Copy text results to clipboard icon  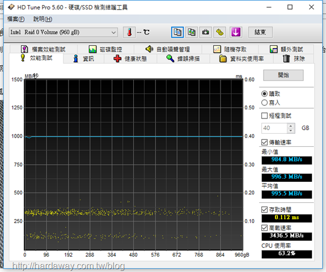click(x=177, y=32)
